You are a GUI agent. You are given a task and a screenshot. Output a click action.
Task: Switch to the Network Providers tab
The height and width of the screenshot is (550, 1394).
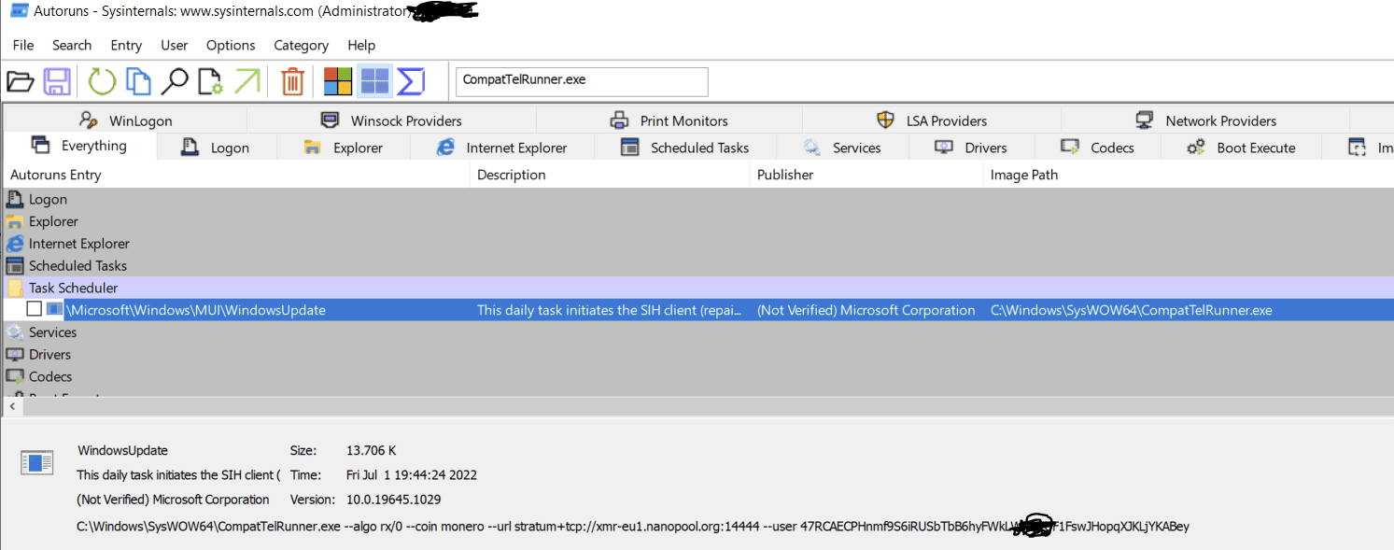[x=1205, y=120]
